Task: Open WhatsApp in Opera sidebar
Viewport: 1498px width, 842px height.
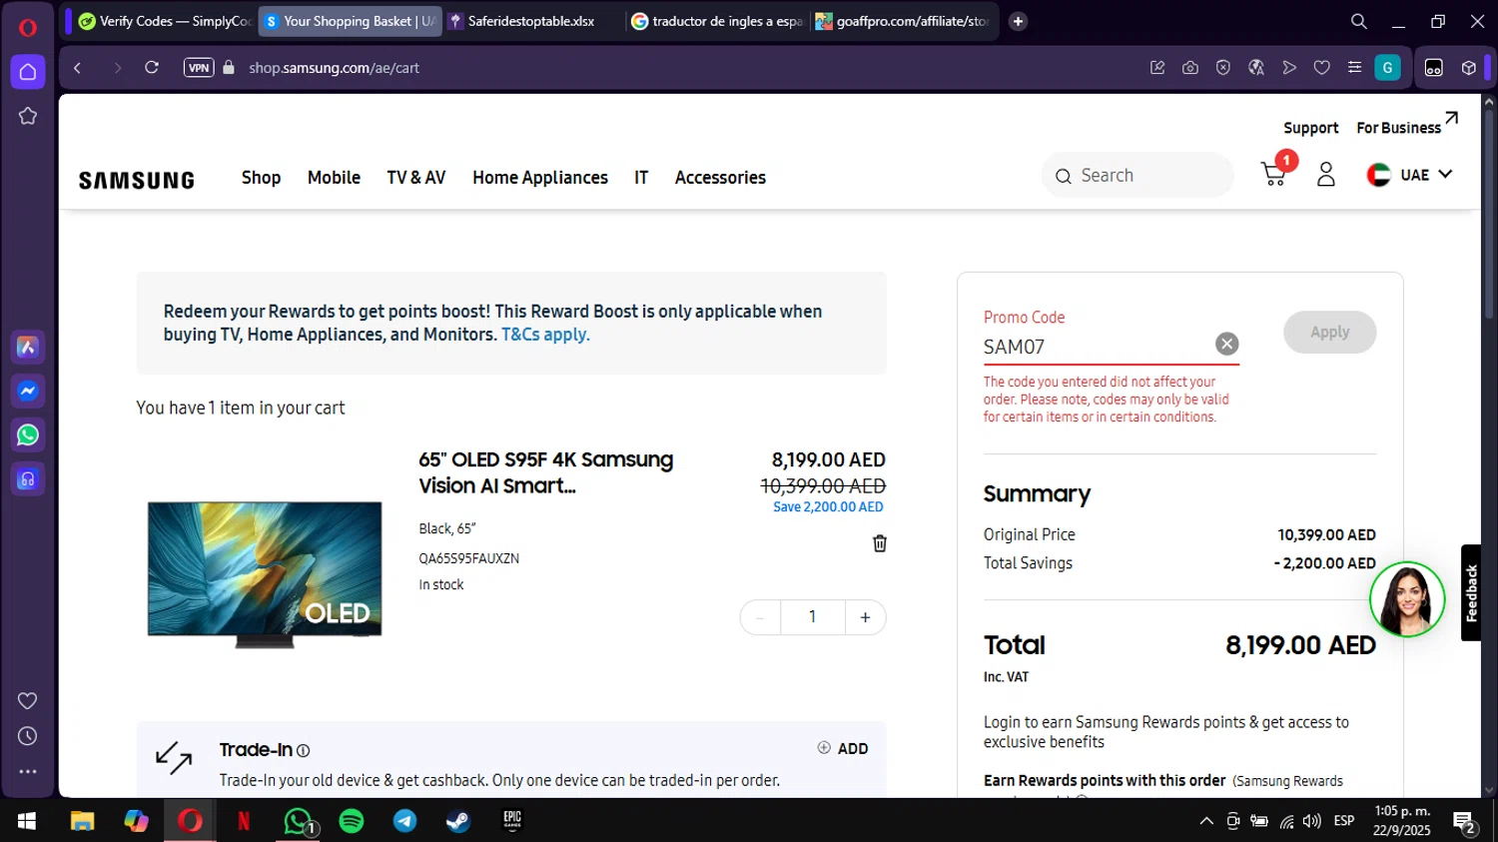Action: pos(28,434)
